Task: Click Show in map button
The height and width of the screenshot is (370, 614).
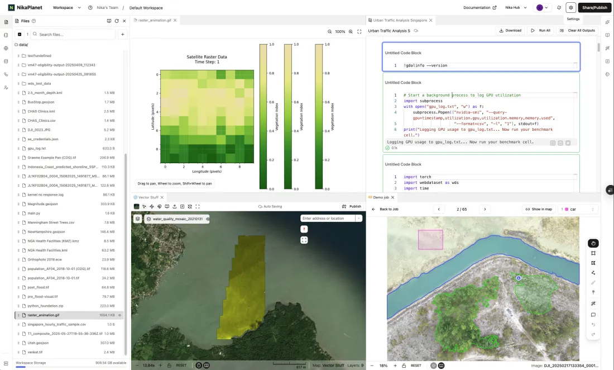Action: click(539, 209)
